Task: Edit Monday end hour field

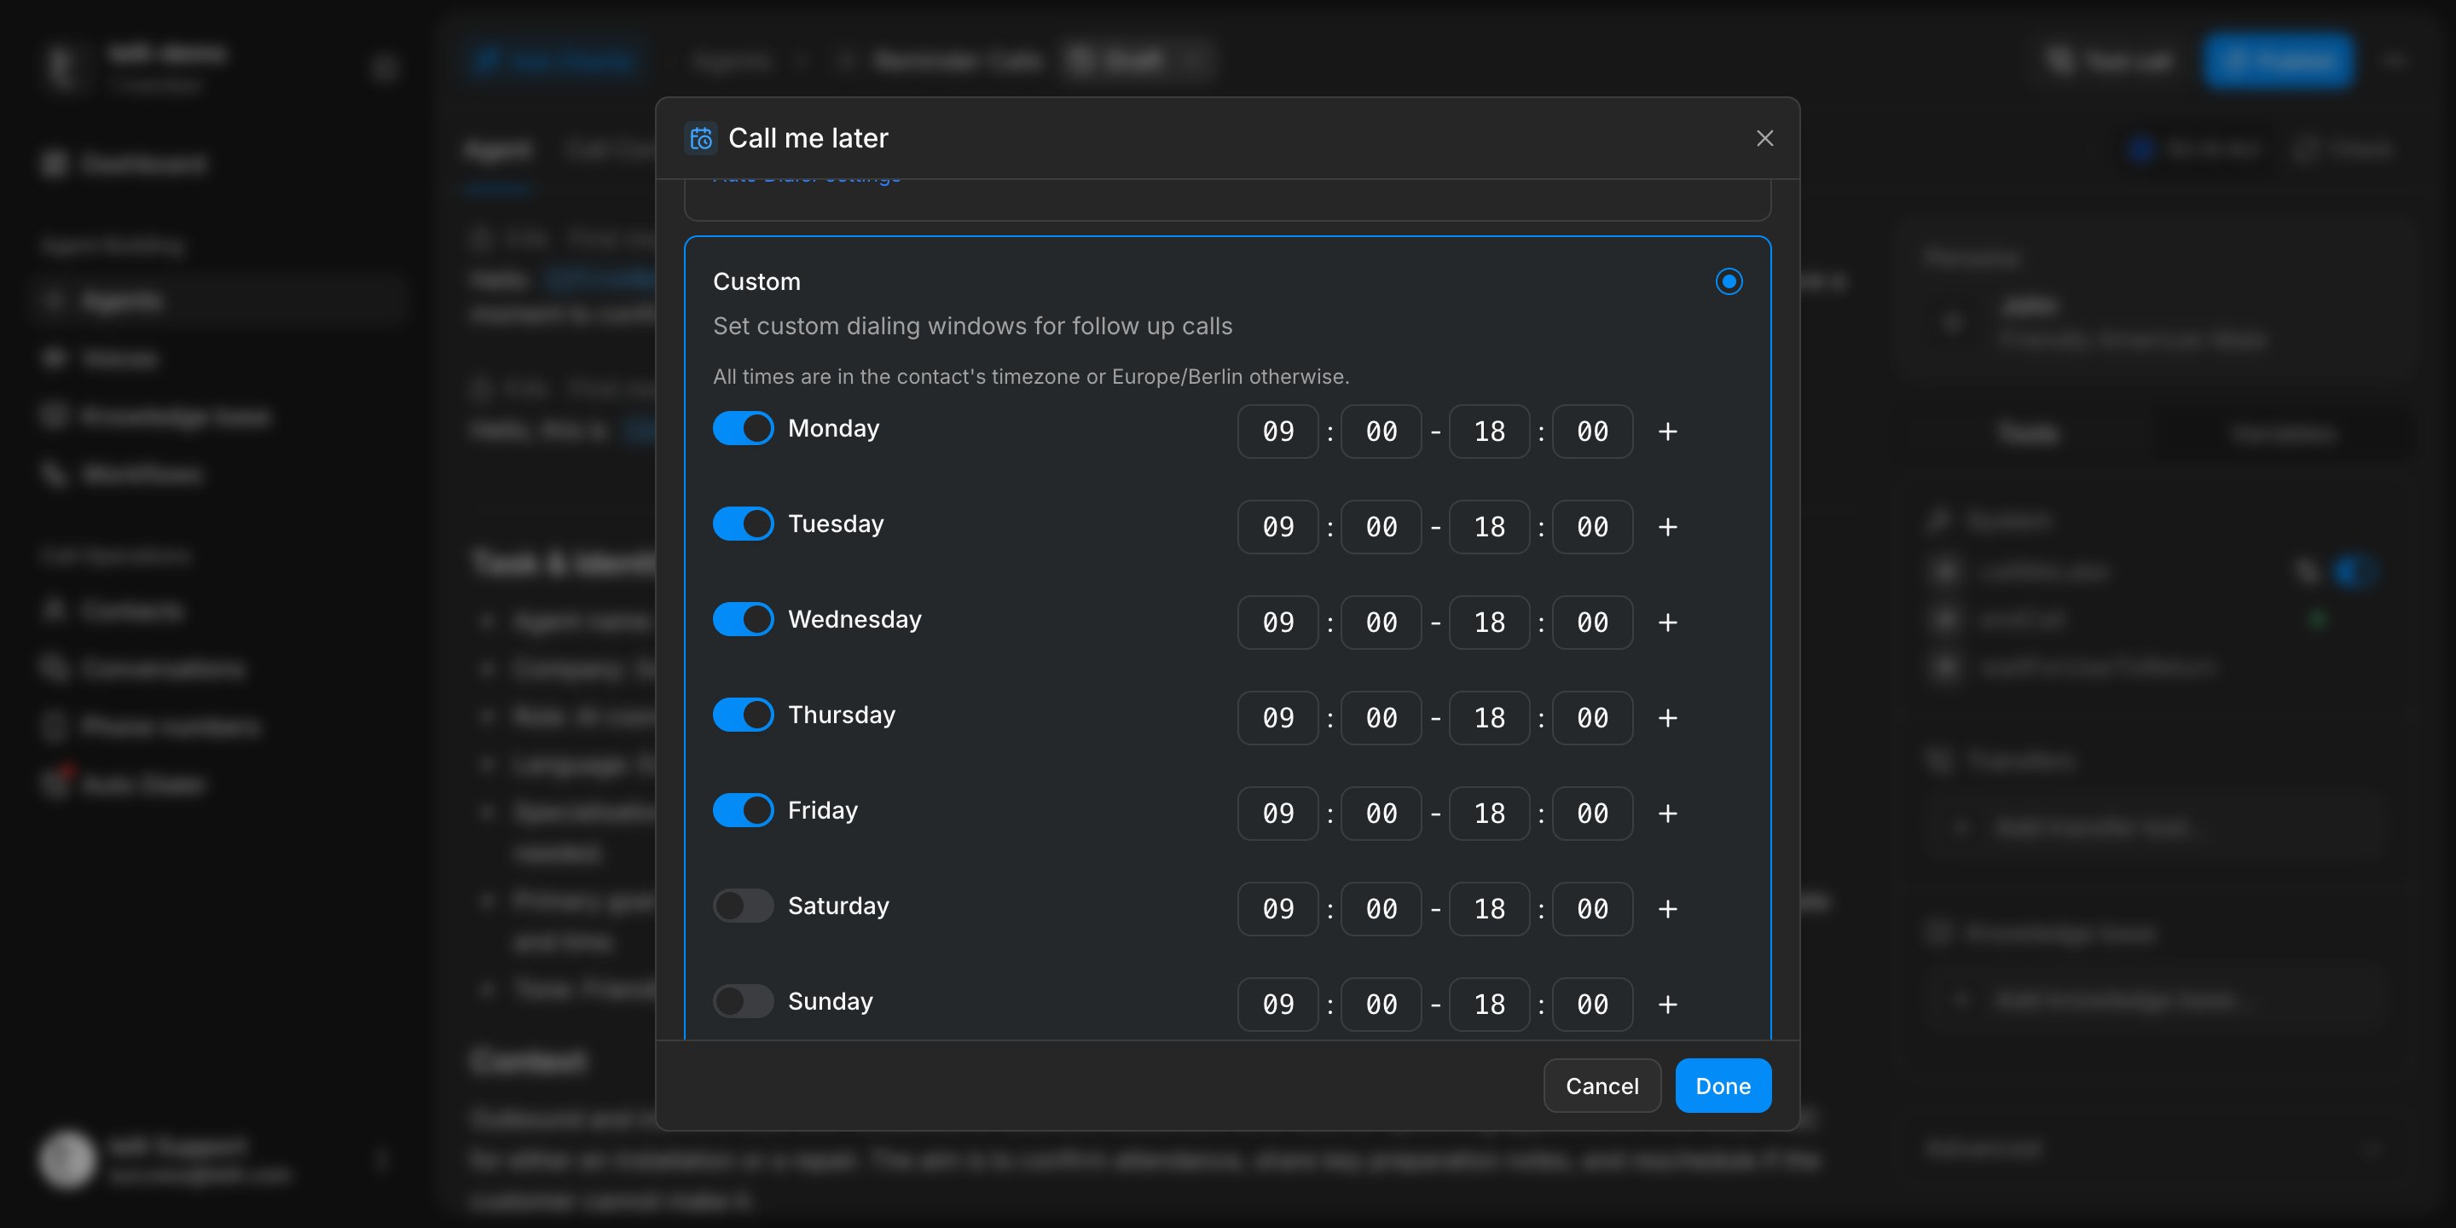Action: click(1489, 431)
